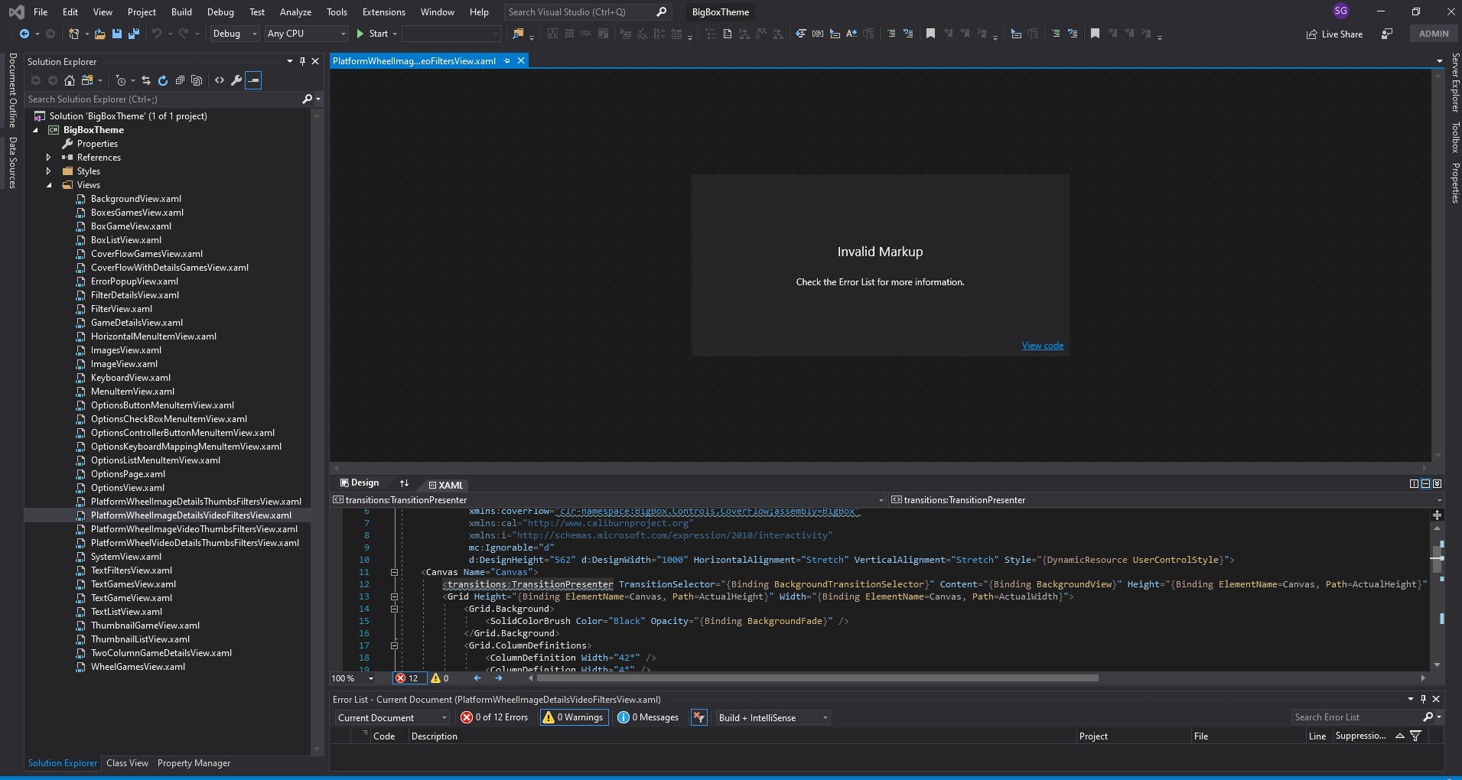The height and width of the screenshot is (780, 1462).
Task: Click the error list column filter funnel icon
Action: tap(1415, 736)
